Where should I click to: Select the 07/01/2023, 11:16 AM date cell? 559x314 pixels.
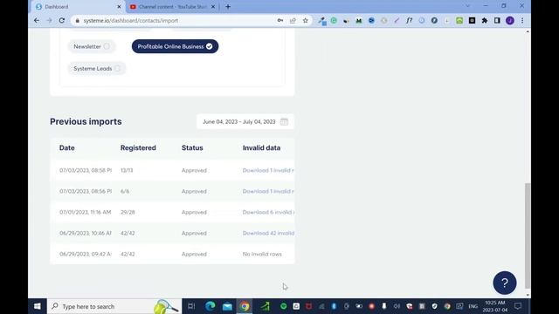point(86,212)
